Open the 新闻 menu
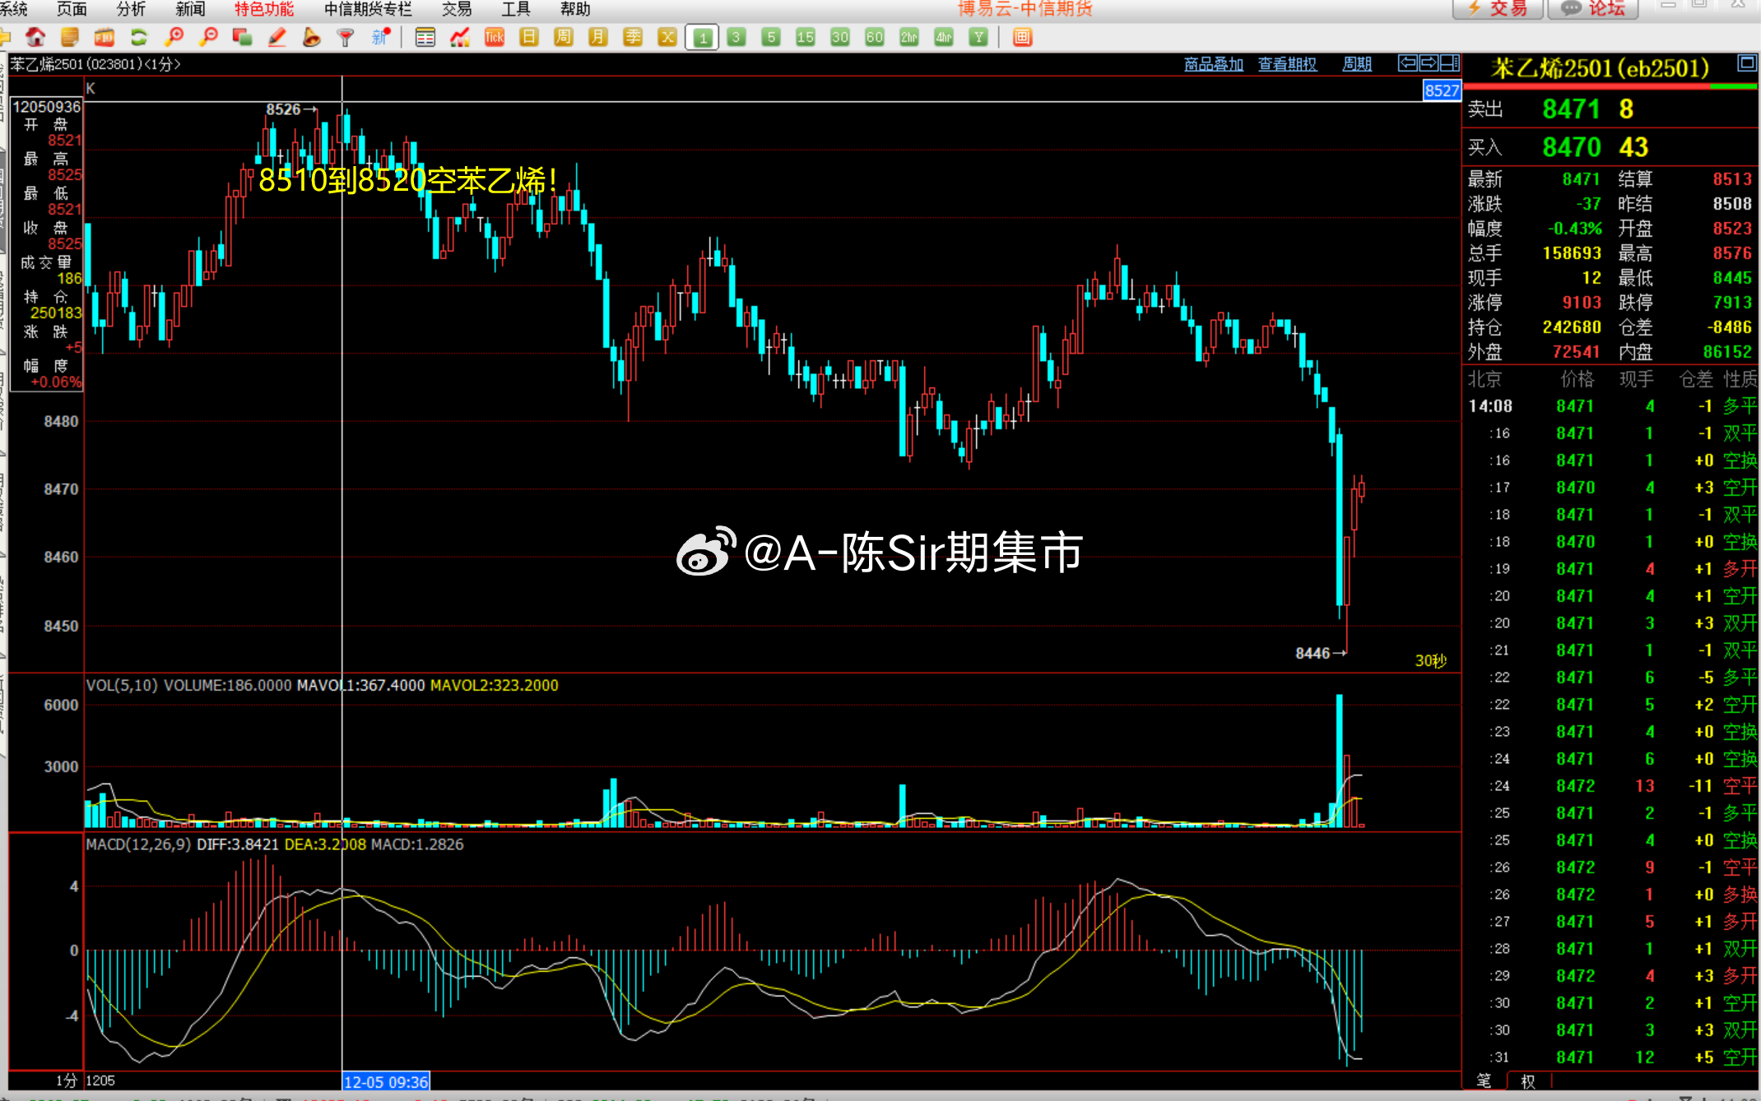1761x1101 pixels. point(190,9)
